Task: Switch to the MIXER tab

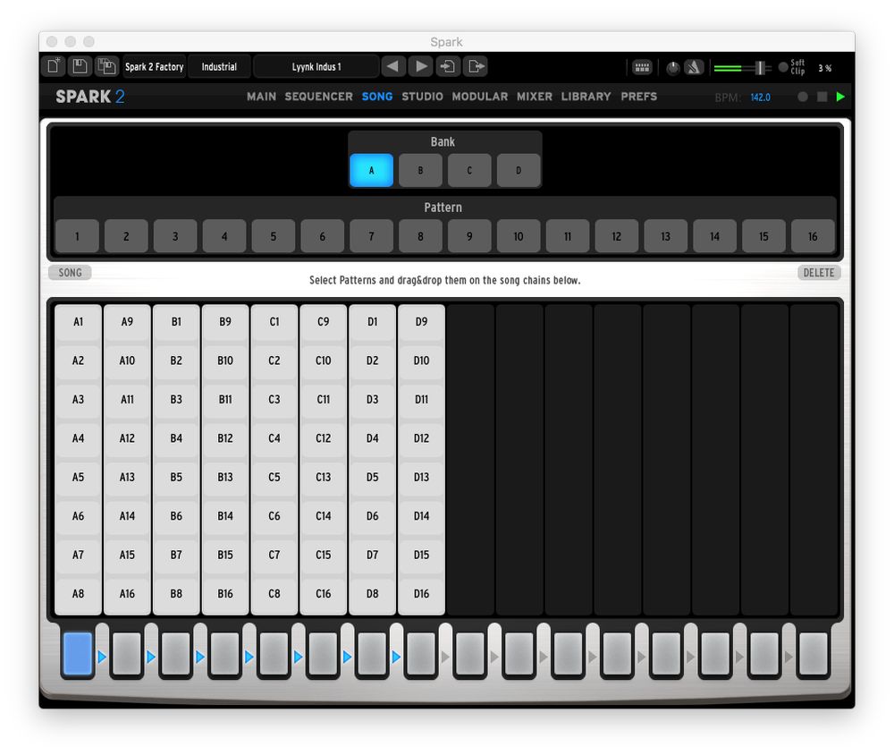Action: [x=534, y=97]
